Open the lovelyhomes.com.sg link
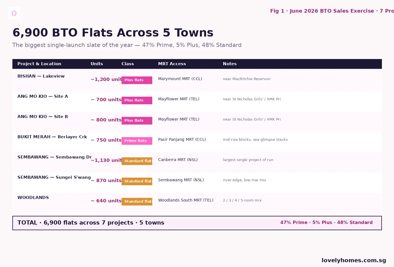The image size is (394, 267). click(354, 261)
